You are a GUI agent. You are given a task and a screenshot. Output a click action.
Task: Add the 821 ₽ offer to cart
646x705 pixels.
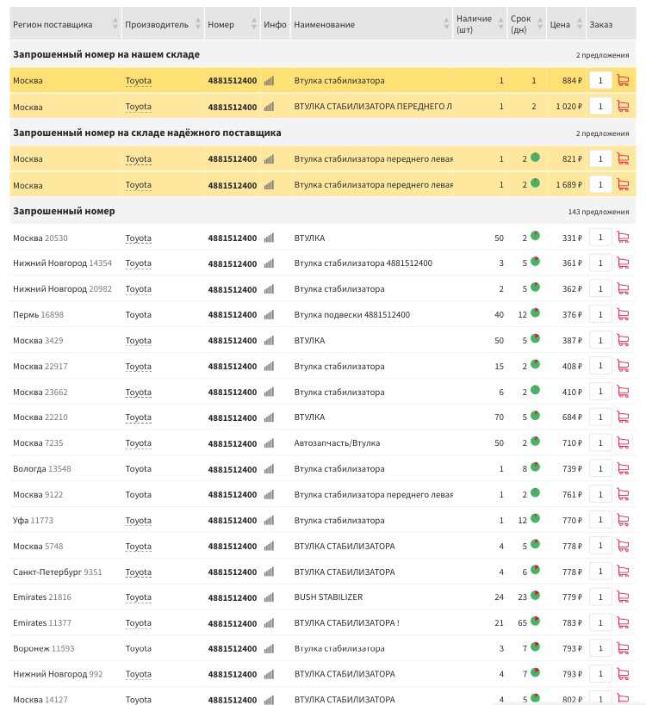[623, 158]
